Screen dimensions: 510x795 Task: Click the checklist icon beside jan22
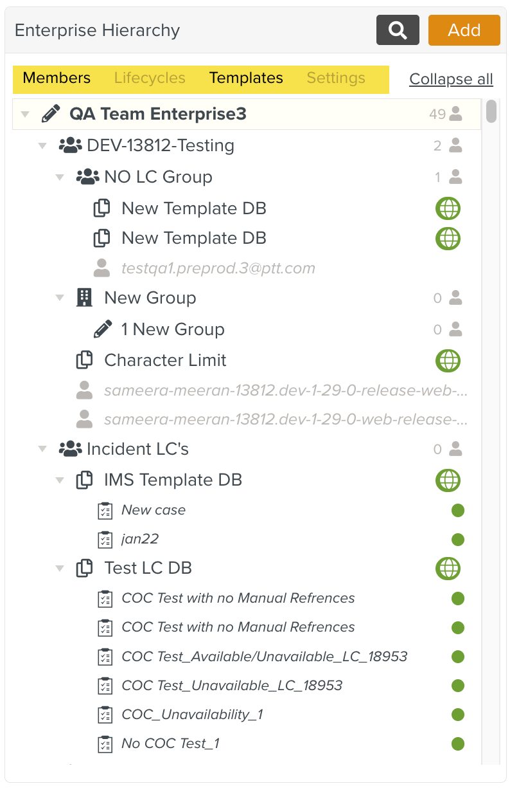coord(104,539)
